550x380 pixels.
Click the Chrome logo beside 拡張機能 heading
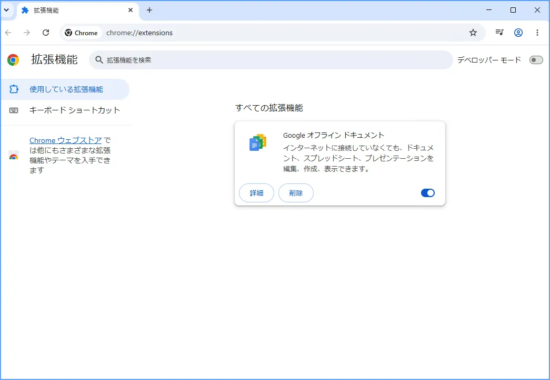click(x=13, y=60)
